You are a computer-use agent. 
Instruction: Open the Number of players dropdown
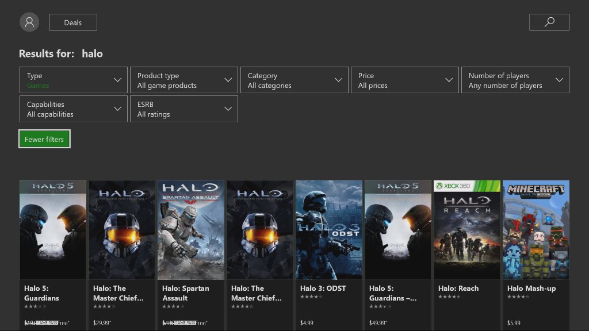[515, 80]
